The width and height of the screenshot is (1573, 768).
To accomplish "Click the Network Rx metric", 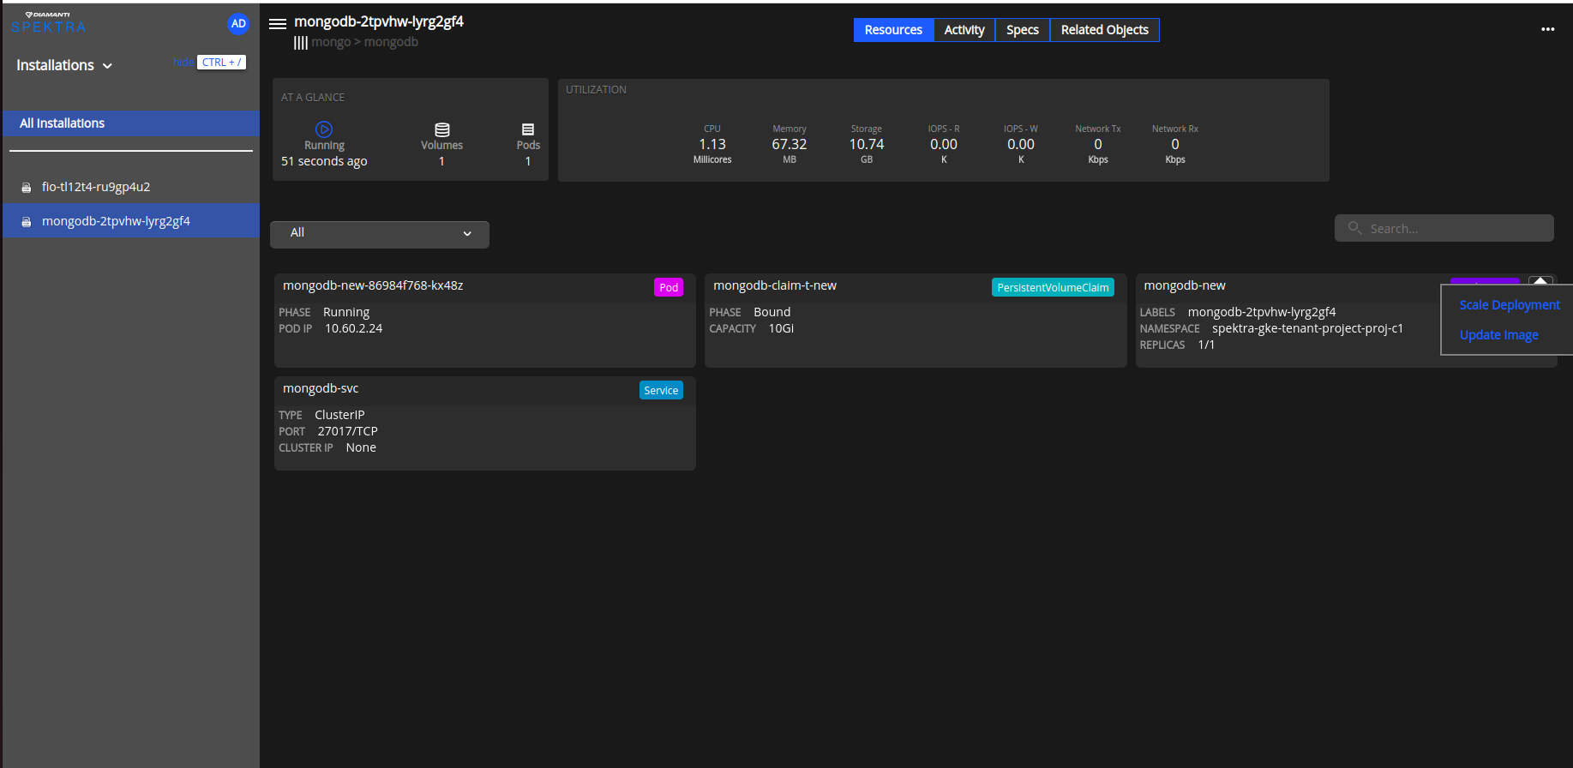I will tap(1175, 144).
